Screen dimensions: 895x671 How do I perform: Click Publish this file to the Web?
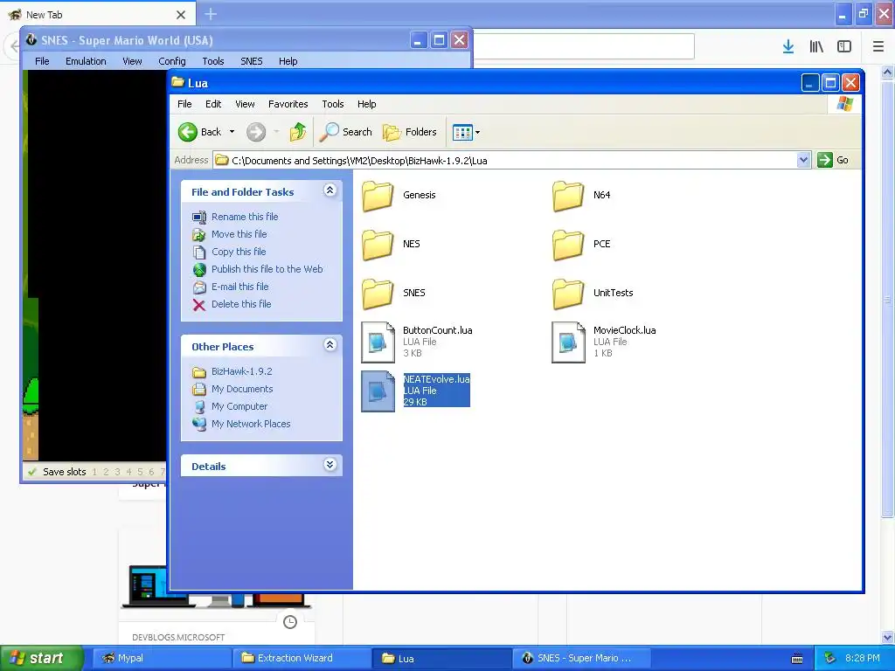pos(267,269)
